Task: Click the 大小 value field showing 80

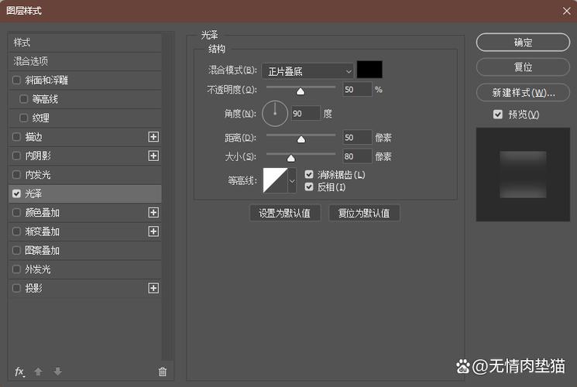Action: 357,156
